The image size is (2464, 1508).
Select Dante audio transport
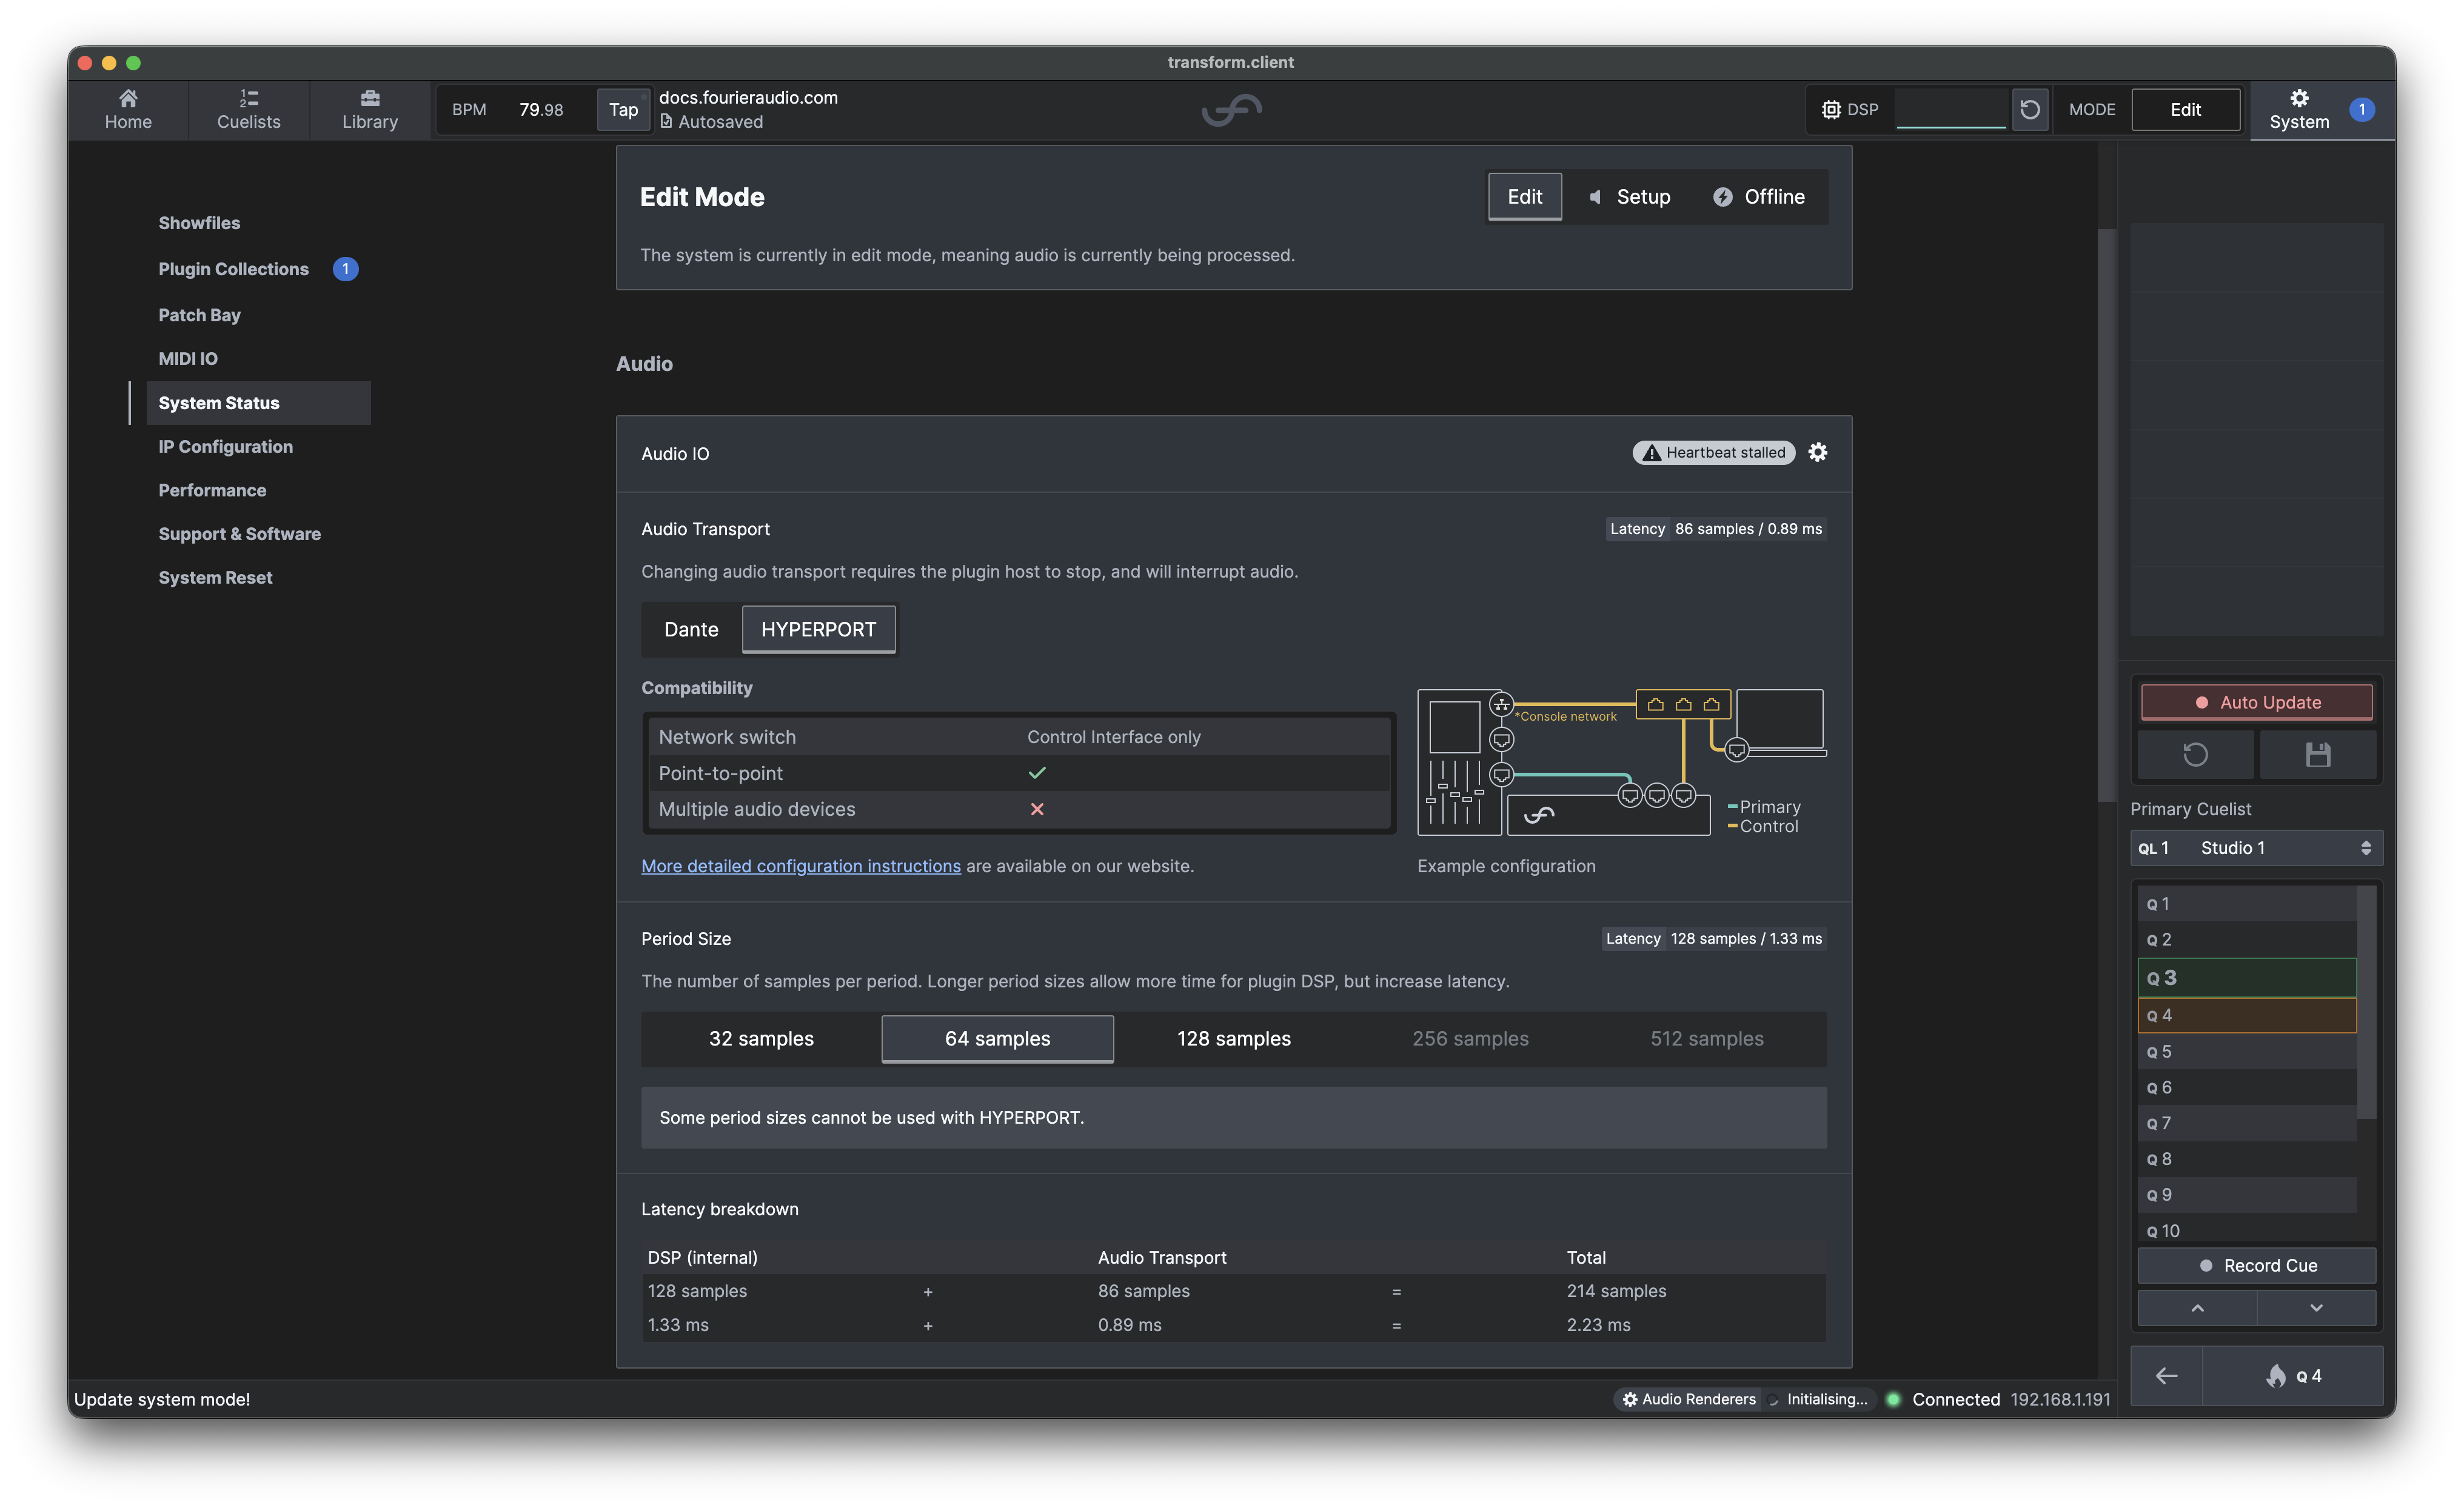click(x=691, y=629)
